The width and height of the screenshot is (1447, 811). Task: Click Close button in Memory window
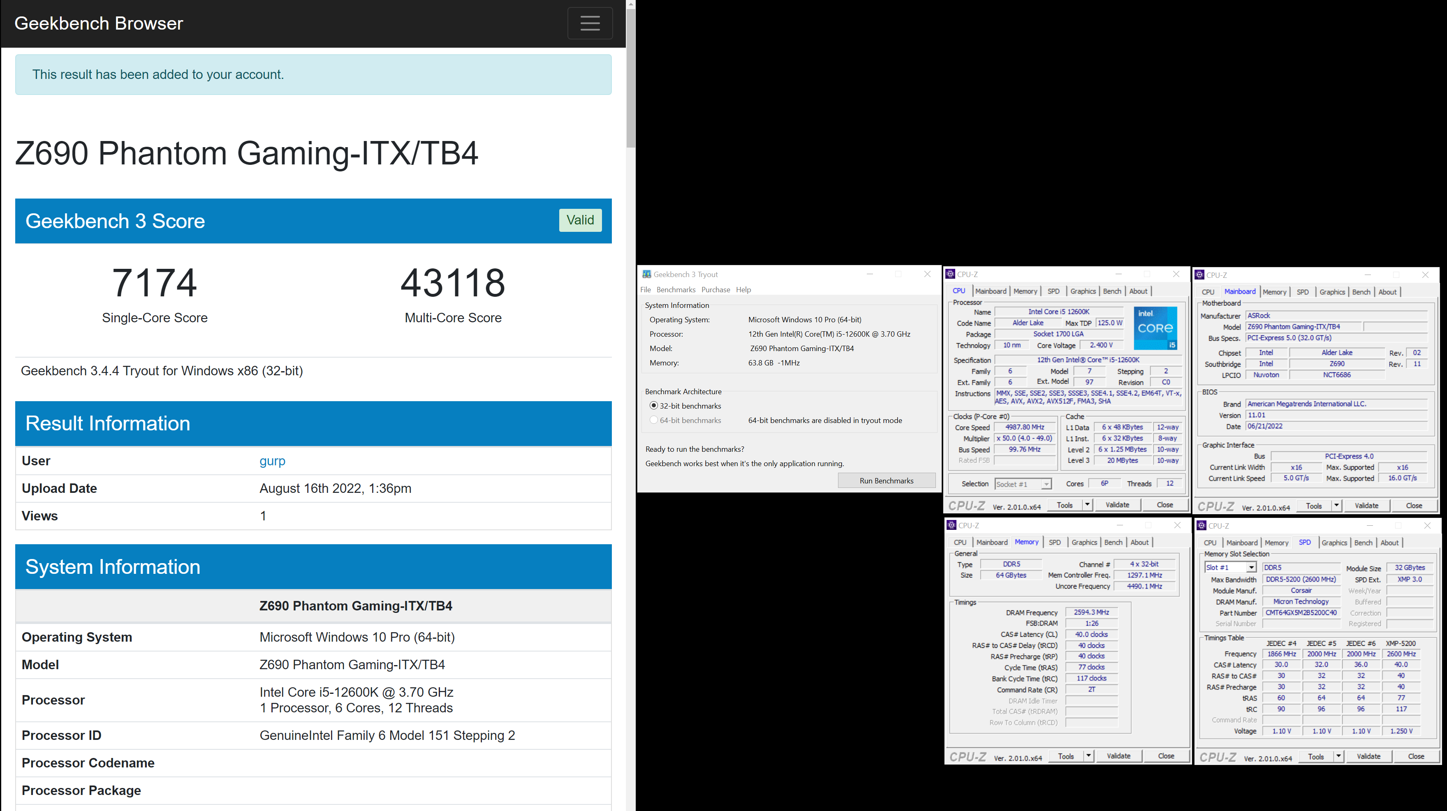1166,756
